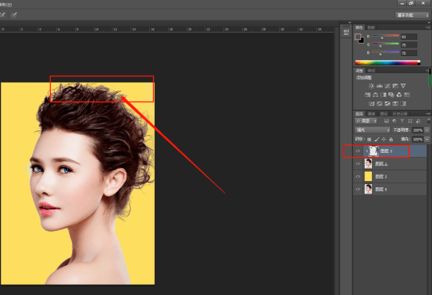Select the 图层 0 layer row
432x295 pixels.
(390, 189)
